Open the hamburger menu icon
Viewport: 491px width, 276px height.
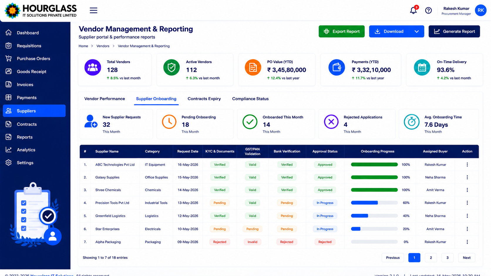click(93, 10)
